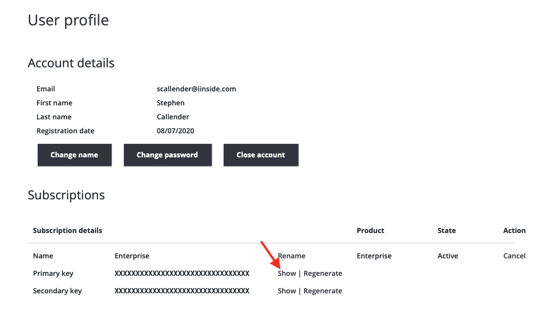Click the Close account button

point(261,155)
